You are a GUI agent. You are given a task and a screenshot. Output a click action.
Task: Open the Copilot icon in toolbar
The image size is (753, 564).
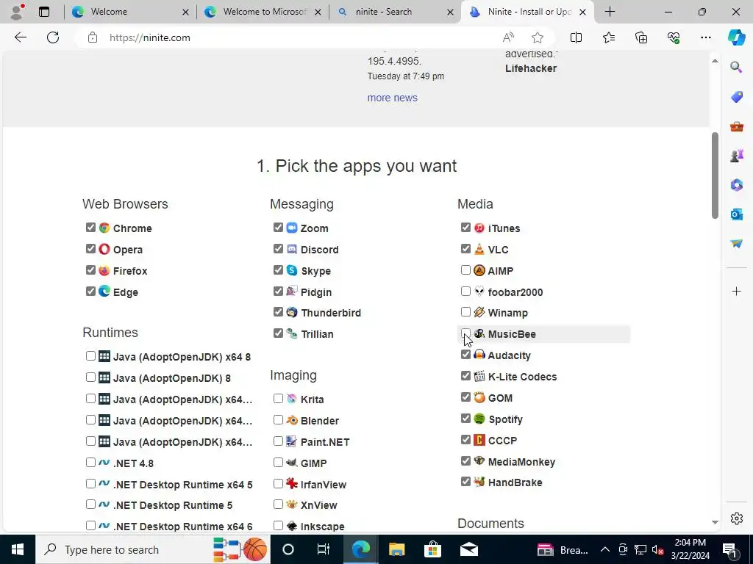tap(736, 37)
